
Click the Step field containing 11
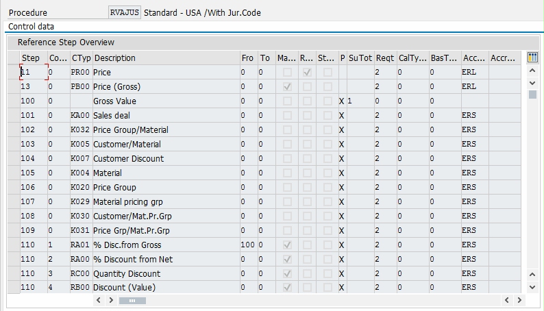(x=34, y=72)
